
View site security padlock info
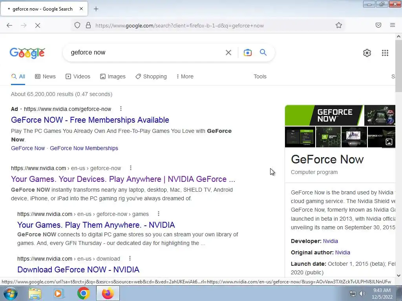click(88, 25)
